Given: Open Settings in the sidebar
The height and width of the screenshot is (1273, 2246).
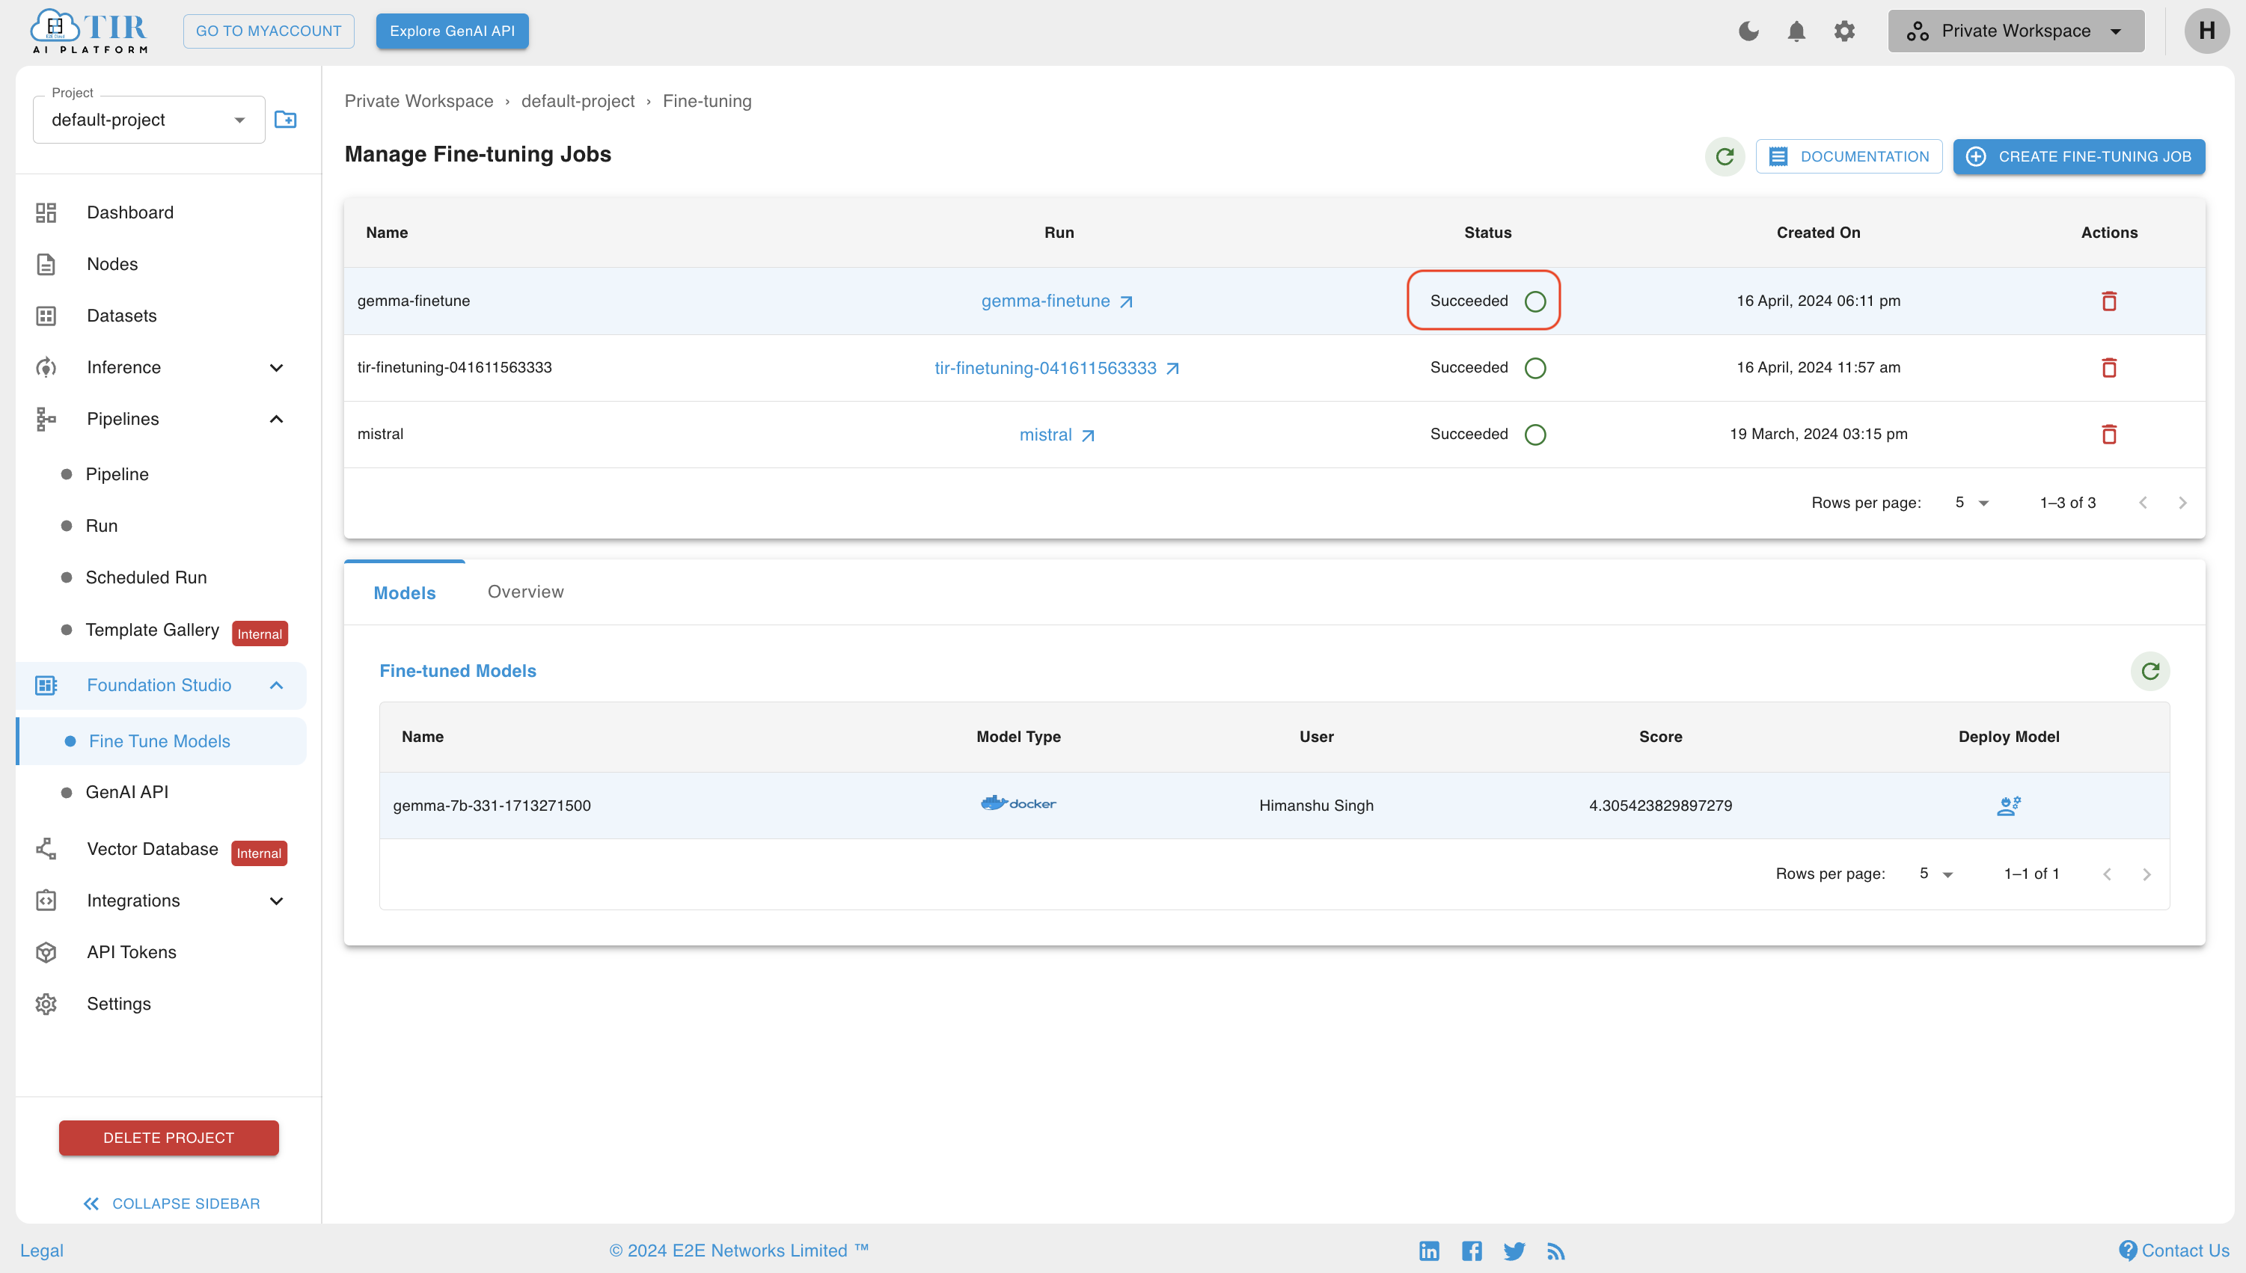Looking at the screenshot, I should tap(162, 1004).
